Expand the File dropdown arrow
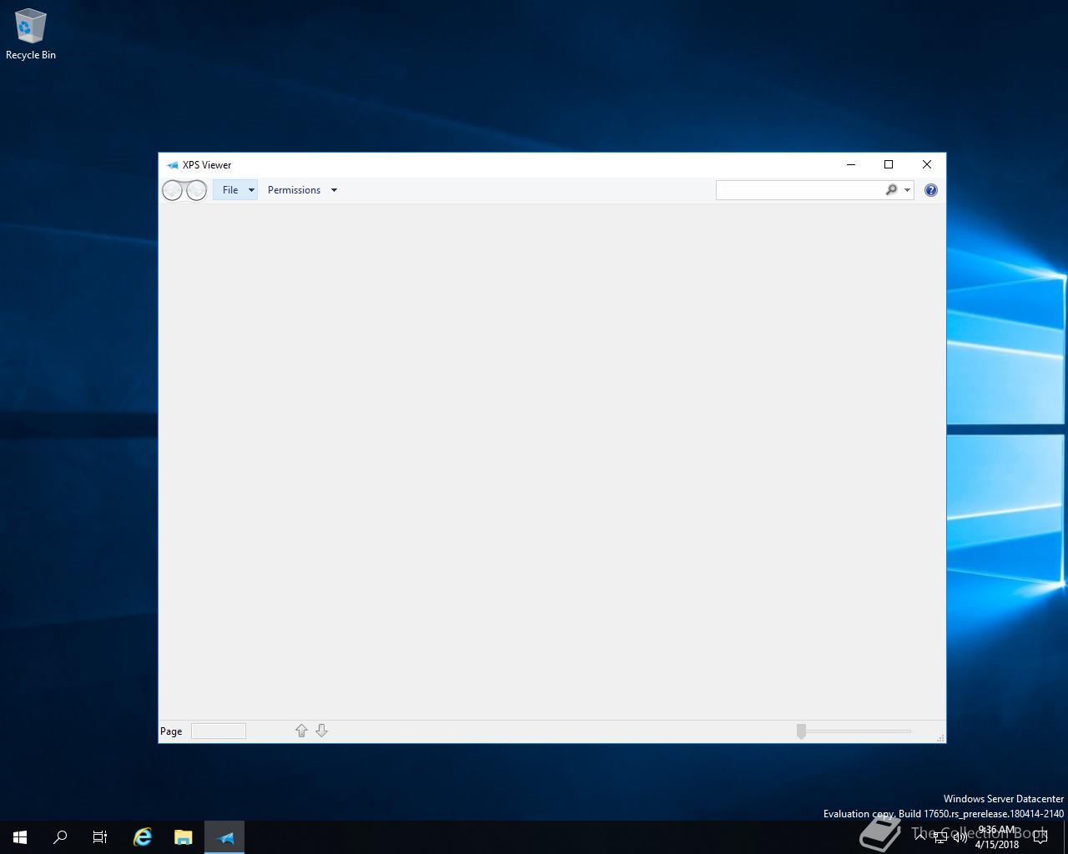The width and height of the screenshot is (1068, 854). (251, 190)
